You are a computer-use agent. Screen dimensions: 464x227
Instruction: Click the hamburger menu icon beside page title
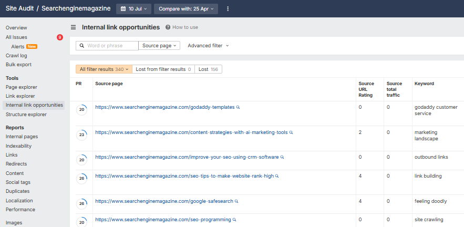click(73, 27)
